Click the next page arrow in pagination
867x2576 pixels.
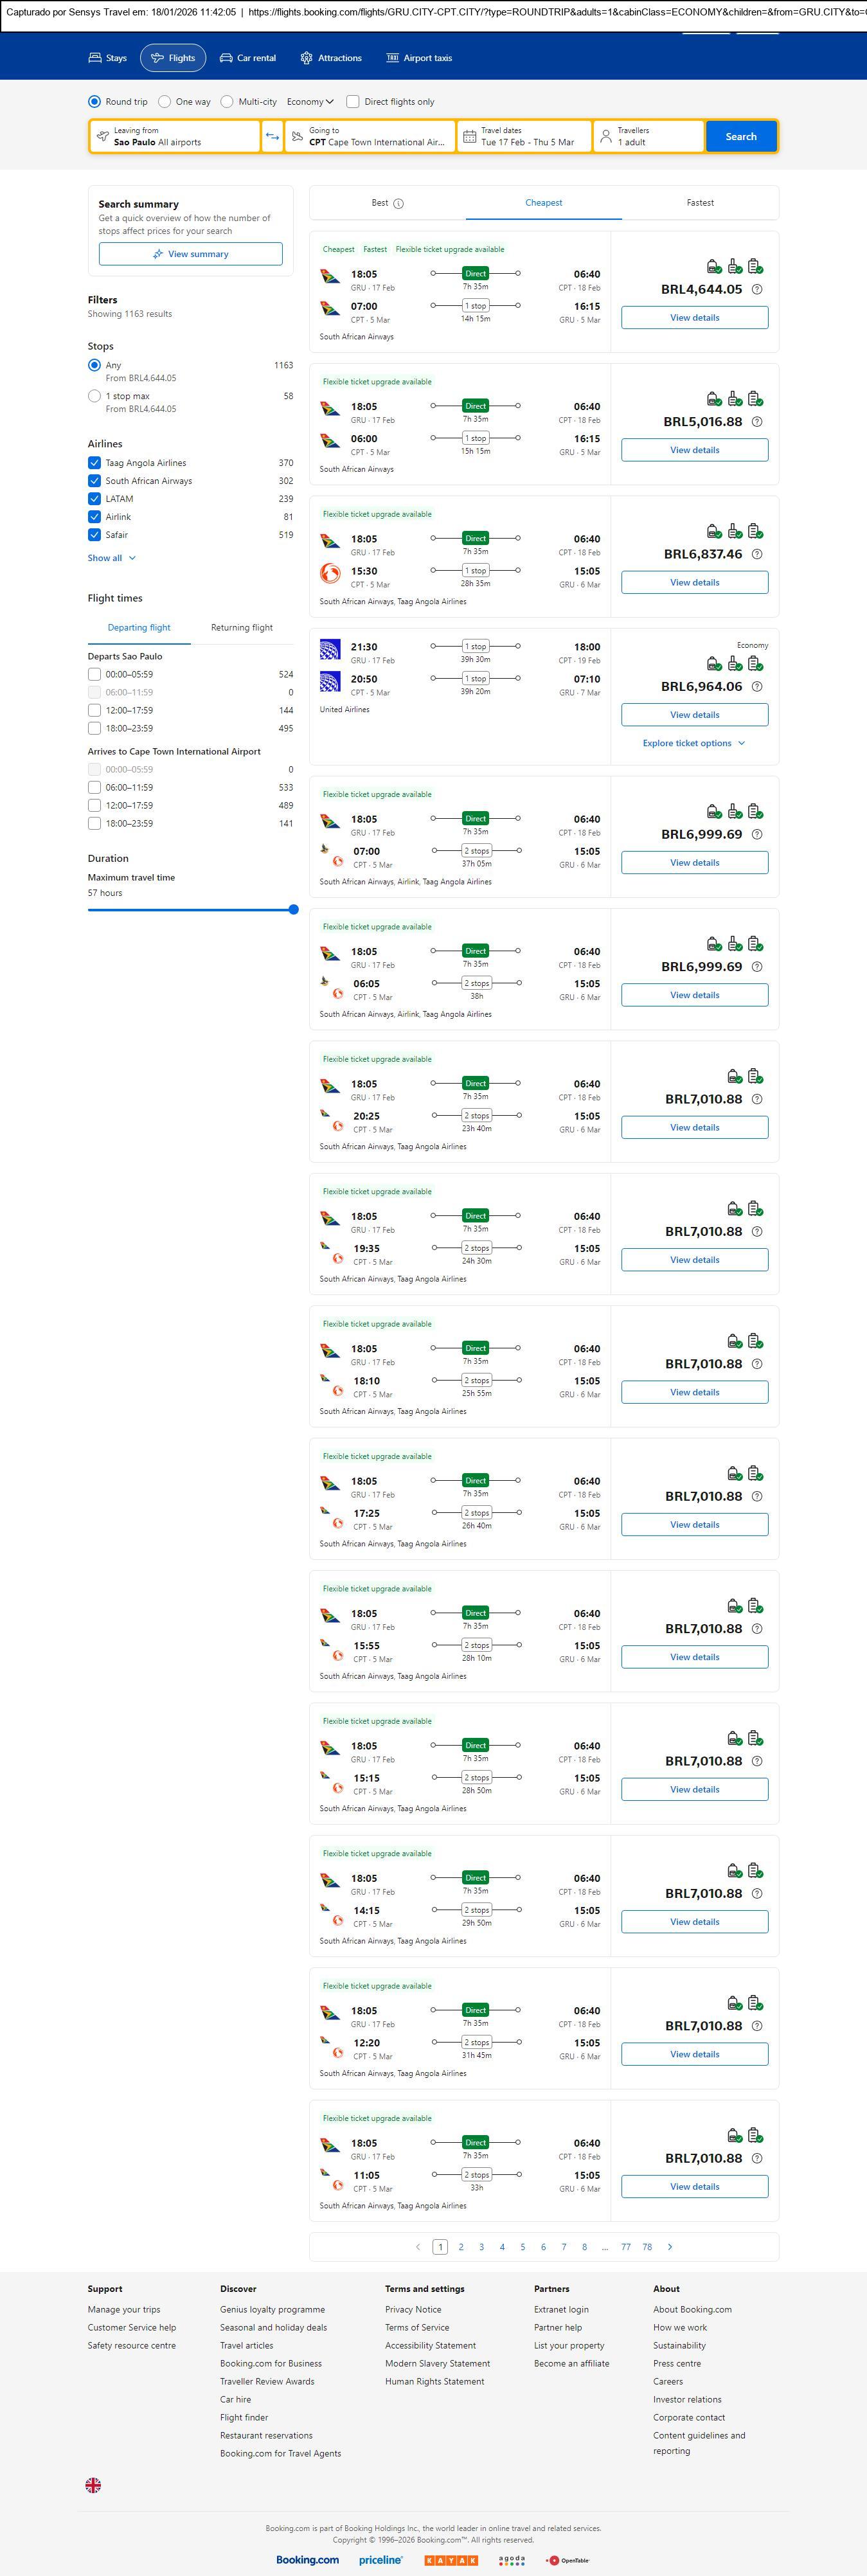pos(669,2246)
